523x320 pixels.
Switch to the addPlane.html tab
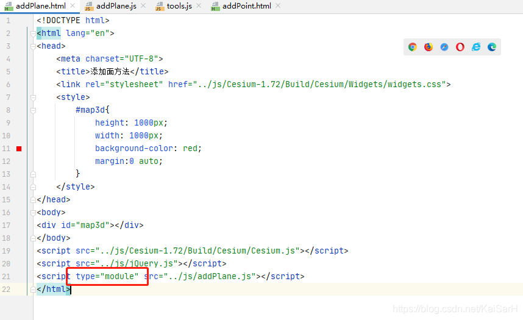coord(40,6)
